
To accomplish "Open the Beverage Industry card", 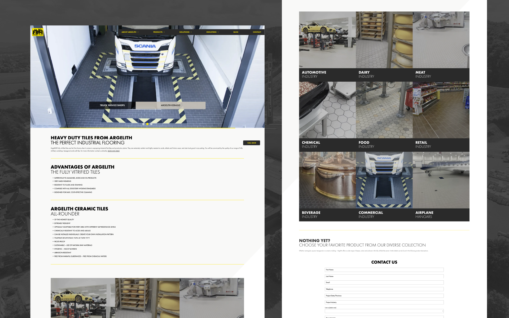I will pyautogui.click(x=327, y=187).
